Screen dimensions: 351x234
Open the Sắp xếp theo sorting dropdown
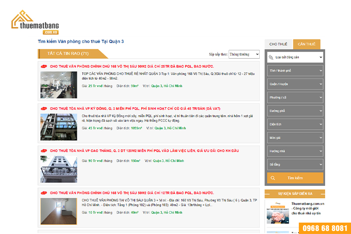(x=244, y=54)
